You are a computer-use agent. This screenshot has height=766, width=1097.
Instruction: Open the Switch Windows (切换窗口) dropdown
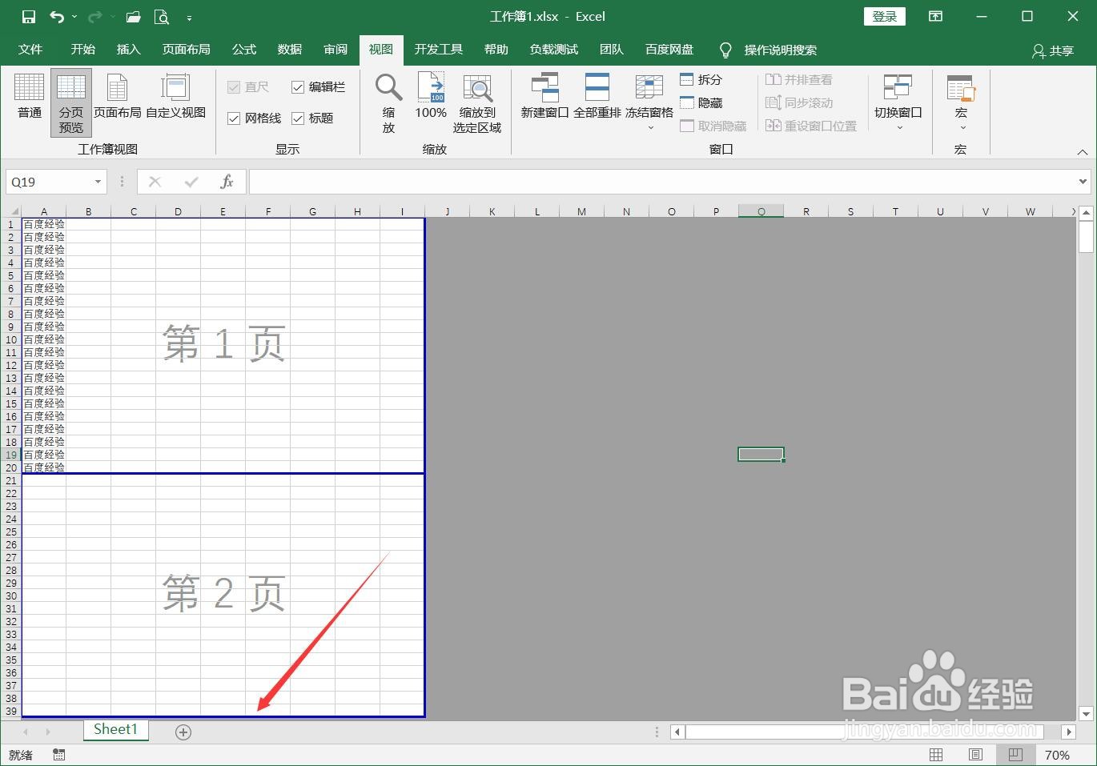click(898, 102)
